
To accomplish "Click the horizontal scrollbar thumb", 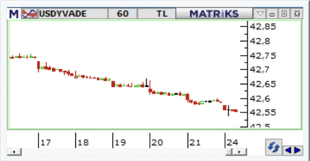I will 229,152.
